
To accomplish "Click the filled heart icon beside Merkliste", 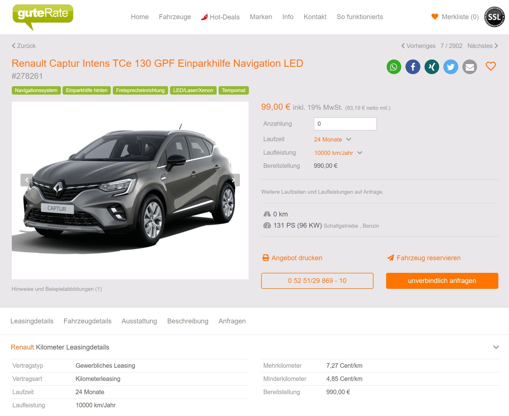I will tap(435, 17).
